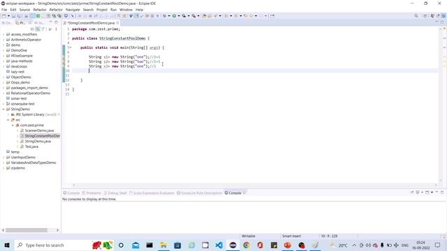The image size is (447, 251).
Task: Toggle Pin Console in Console toolbar
Action: click(412, 192)
